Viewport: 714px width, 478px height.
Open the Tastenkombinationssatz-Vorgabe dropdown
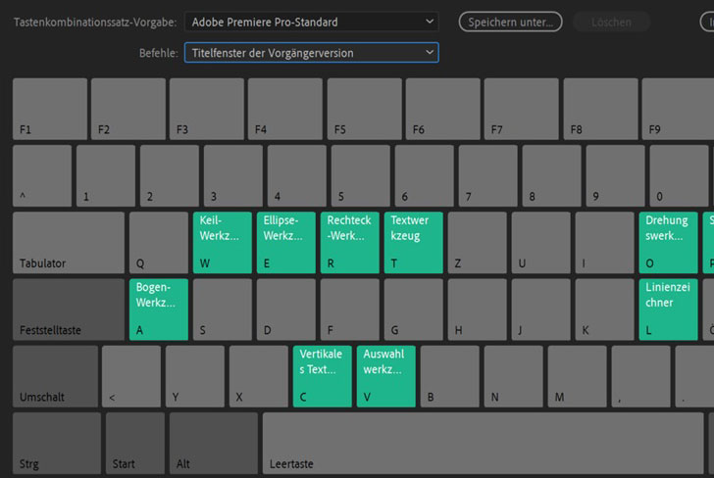[x=311, y=22]
